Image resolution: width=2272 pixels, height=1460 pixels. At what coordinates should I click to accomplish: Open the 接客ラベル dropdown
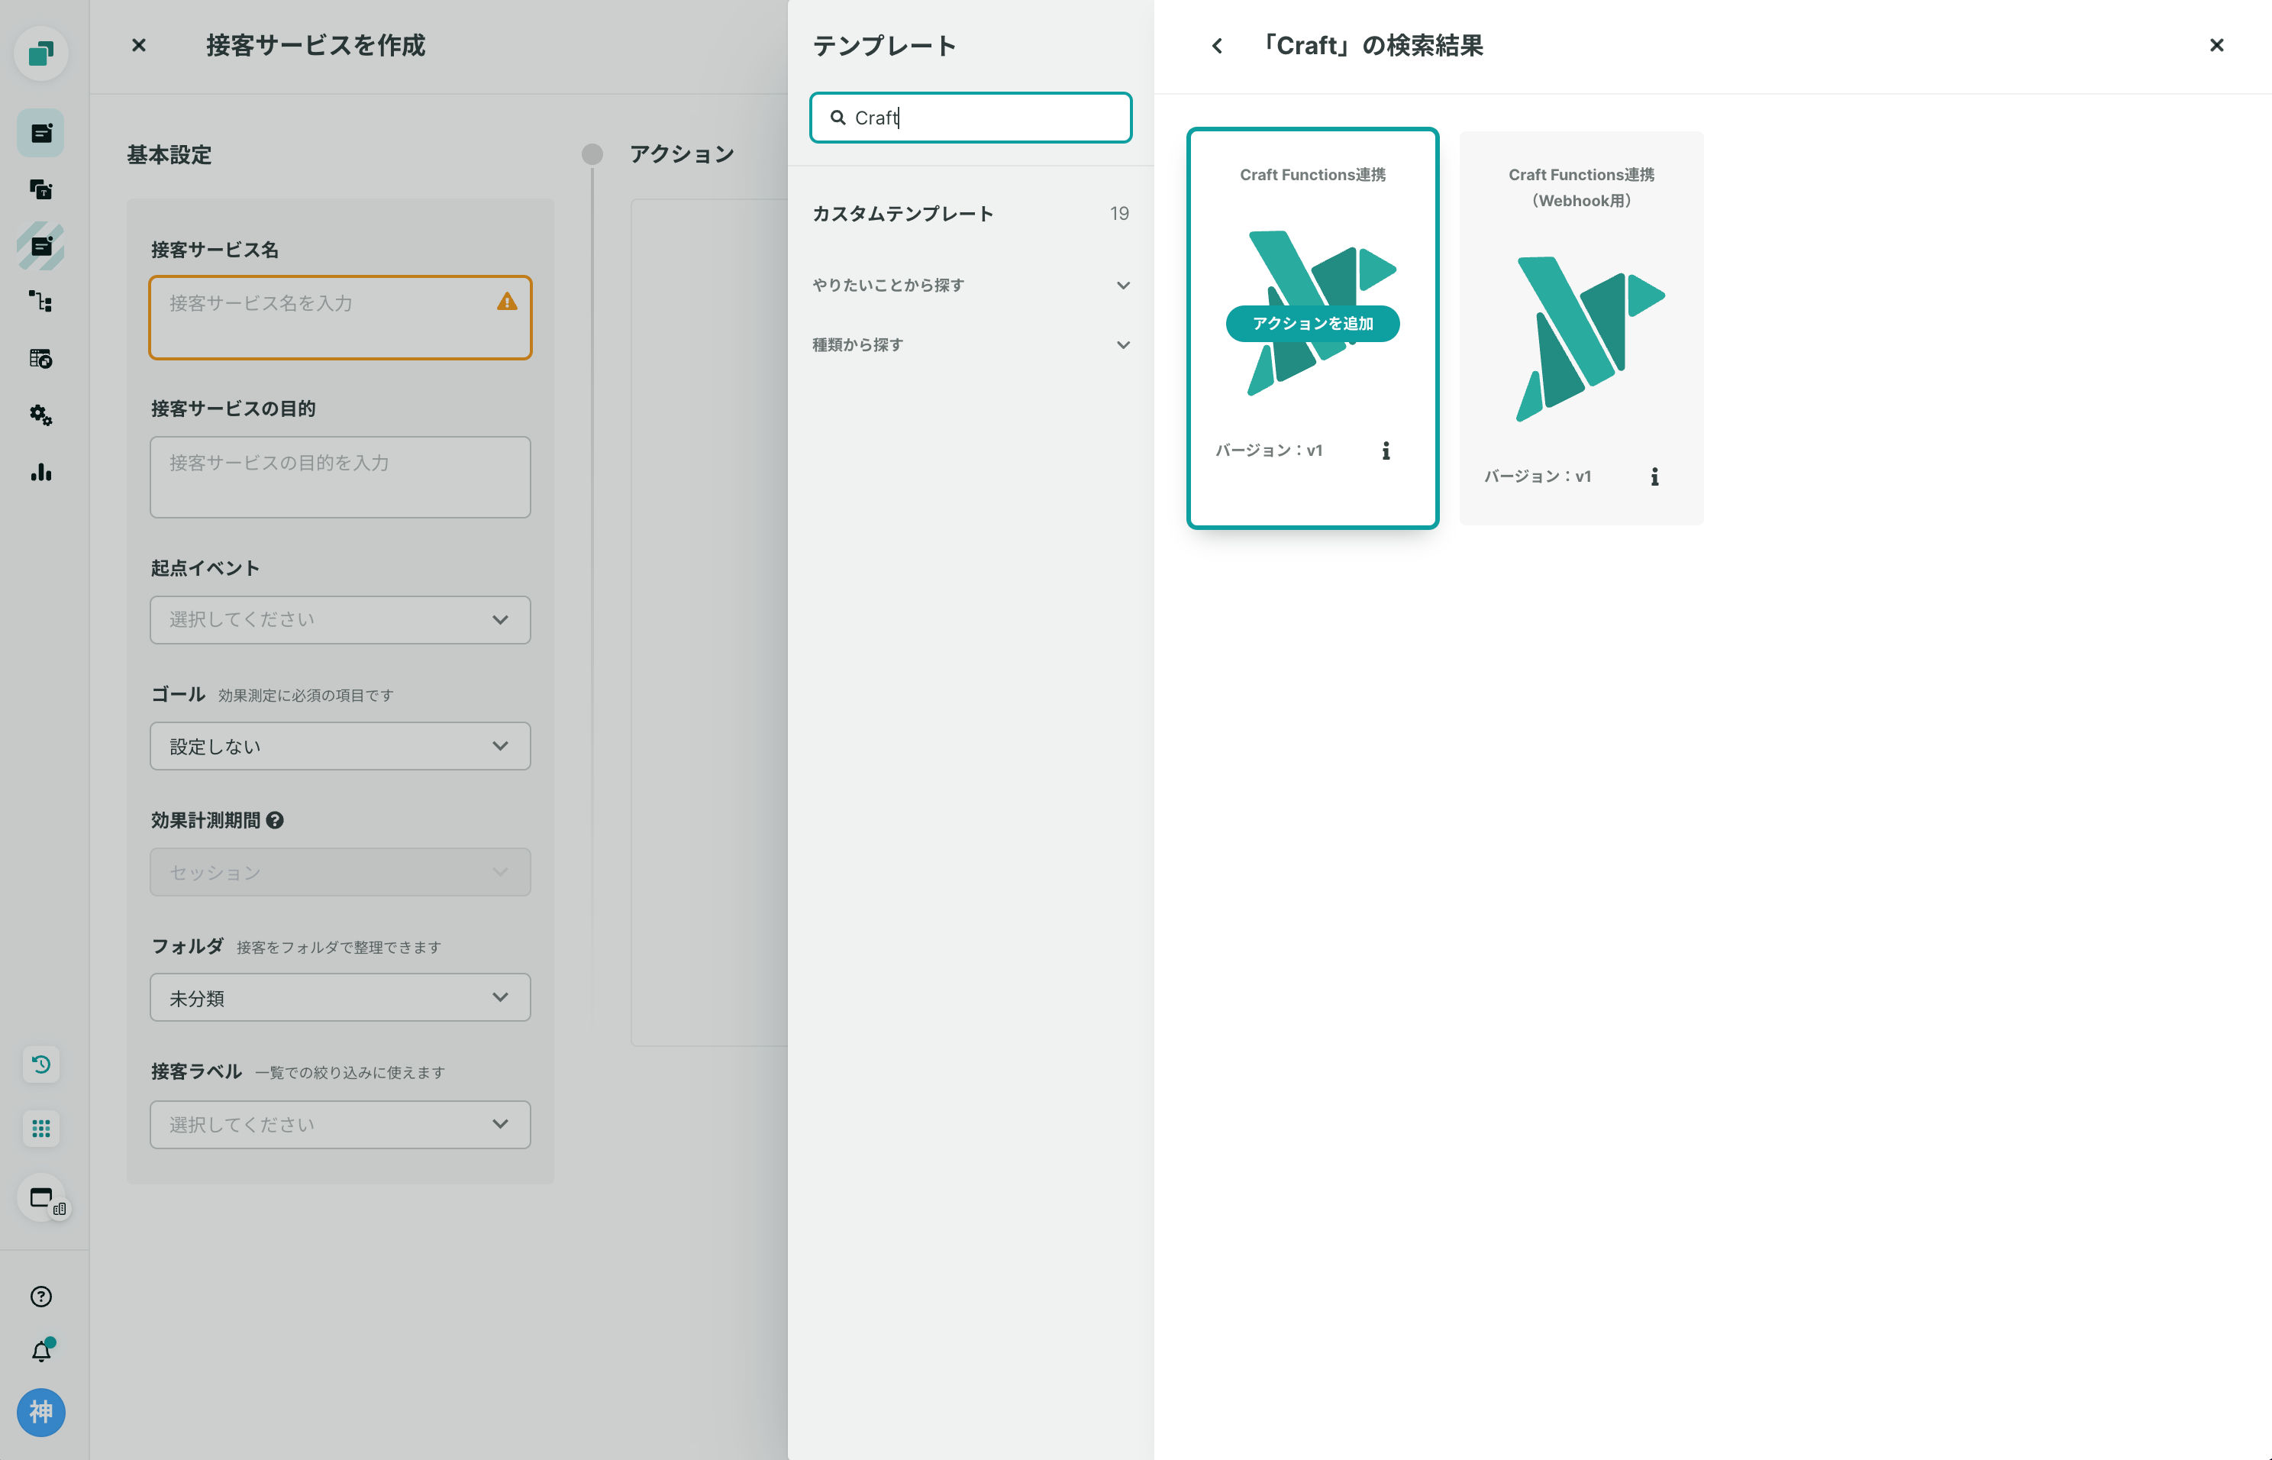(x=340, y=1124)
